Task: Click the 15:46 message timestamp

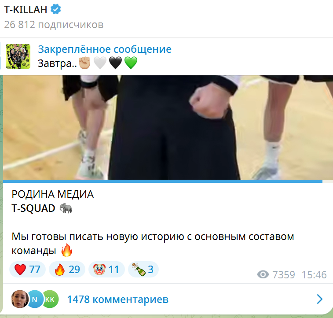Action: pos(314,275)
